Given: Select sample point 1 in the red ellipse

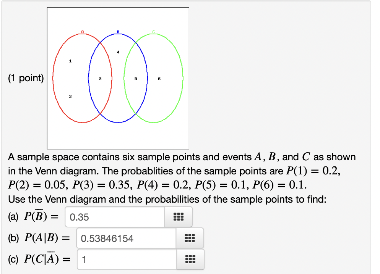Looking at the screenshot, I should 70,61.
